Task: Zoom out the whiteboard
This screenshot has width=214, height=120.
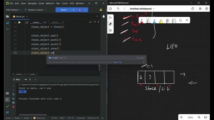Action: click(x=181, y=117)
